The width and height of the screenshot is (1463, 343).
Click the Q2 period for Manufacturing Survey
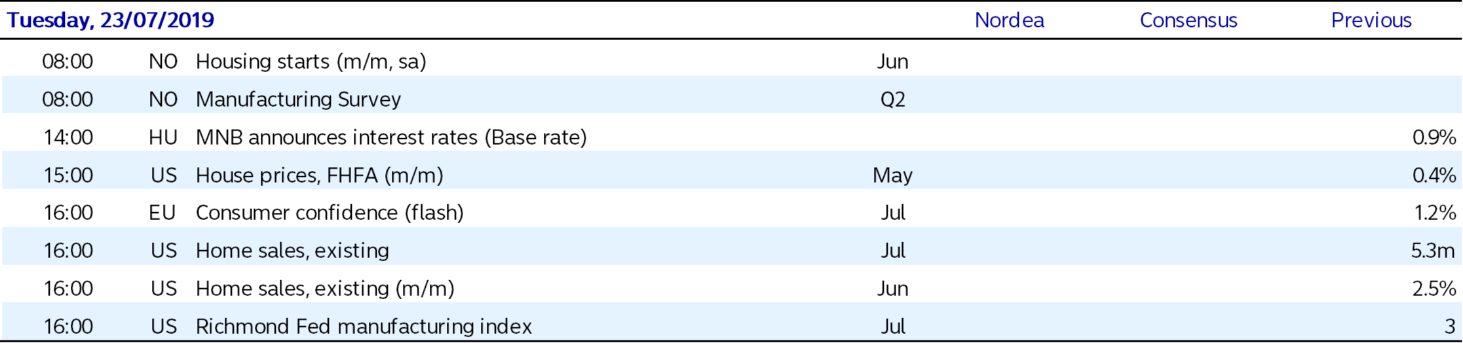(892, 99)
